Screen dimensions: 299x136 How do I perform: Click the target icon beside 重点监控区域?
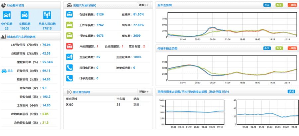point(69,92)
